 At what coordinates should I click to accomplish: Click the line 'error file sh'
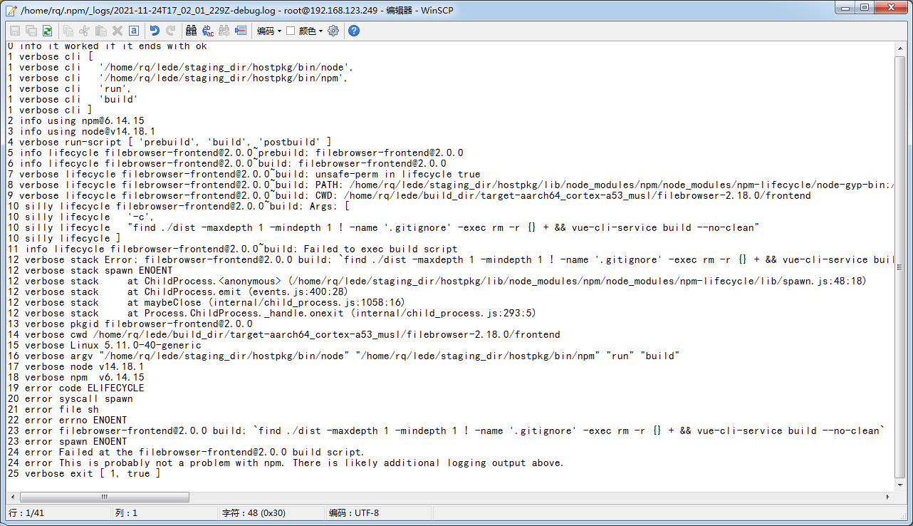[53, 409]
